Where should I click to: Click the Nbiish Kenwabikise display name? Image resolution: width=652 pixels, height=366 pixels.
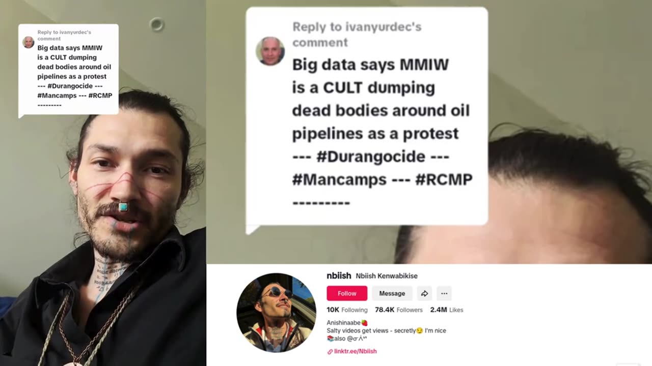(387, 276)
